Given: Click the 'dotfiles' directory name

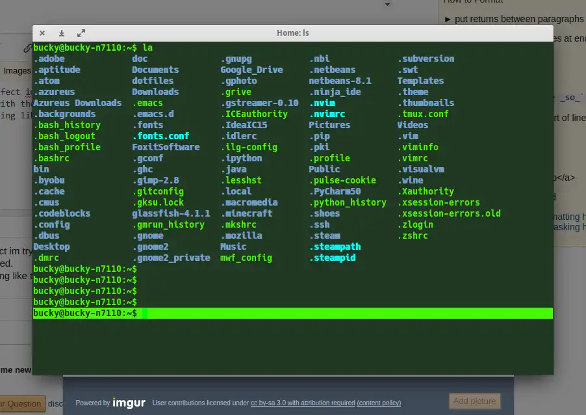Looking at the screenshot, I should click(x=153, y=81).
